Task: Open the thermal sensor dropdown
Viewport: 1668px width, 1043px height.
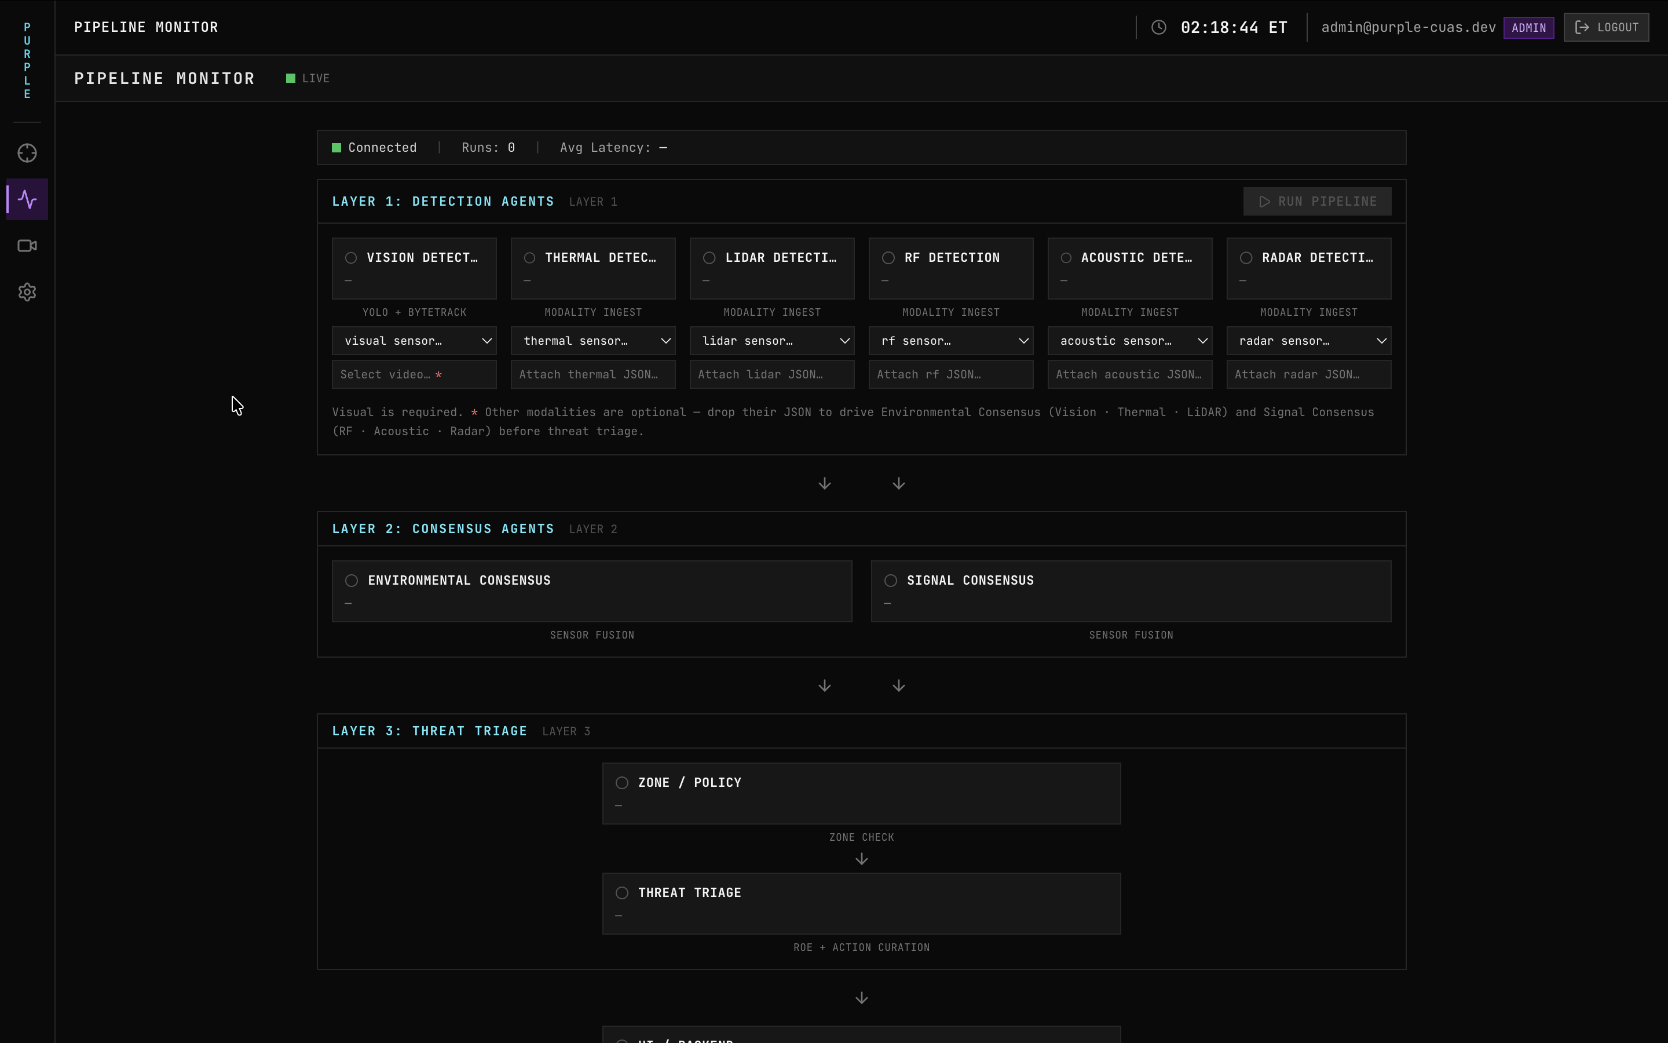Action: click(x=592, y=341)
